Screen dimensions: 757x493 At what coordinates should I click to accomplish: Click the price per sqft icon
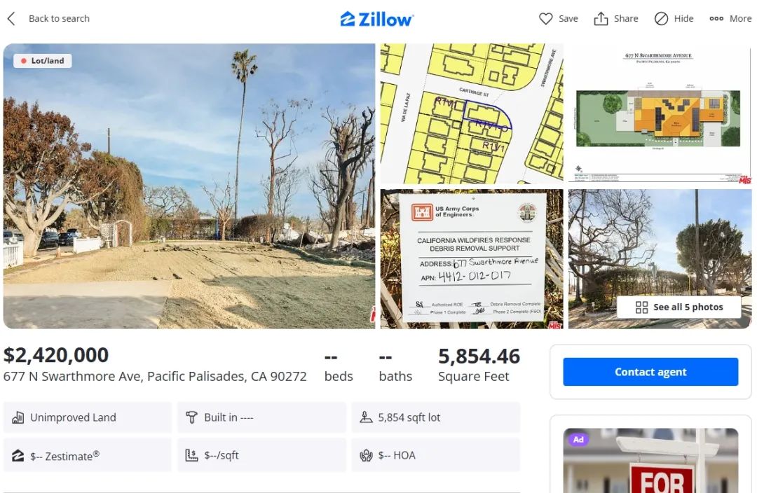191,455
